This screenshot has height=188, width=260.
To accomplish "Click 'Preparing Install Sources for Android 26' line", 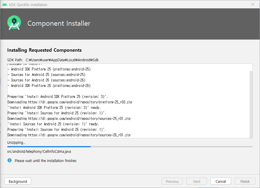I will pyautogui.click(x=57, y=129).
